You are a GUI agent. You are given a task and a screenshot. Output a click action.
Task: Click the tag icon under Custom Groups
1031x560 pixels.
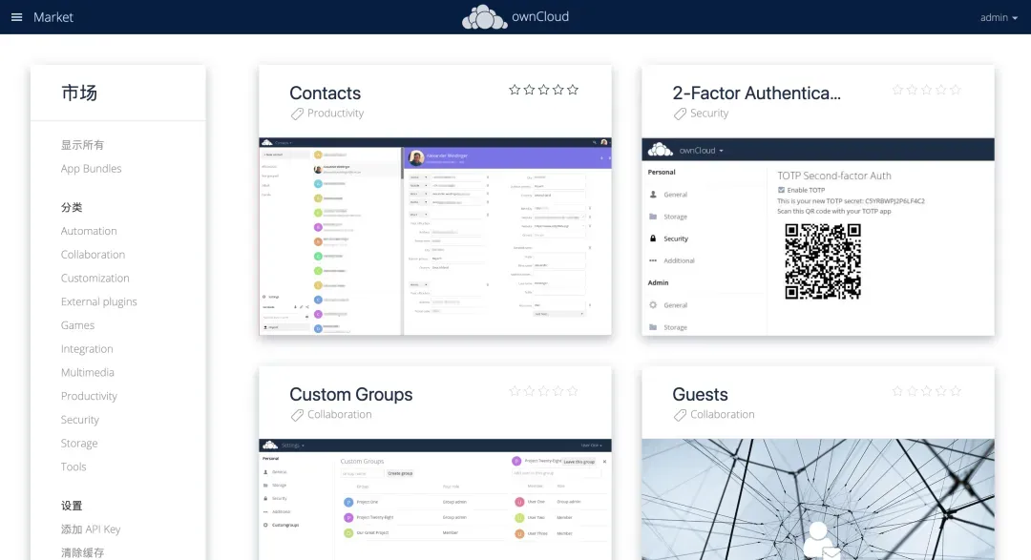(297, 415)
